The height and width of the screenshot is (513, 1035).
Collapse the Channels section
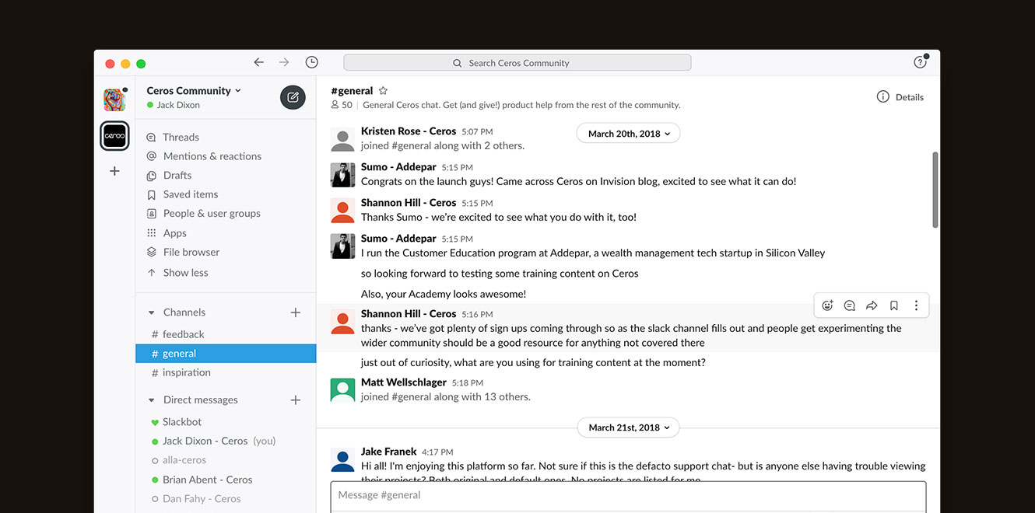click(152, 312)
